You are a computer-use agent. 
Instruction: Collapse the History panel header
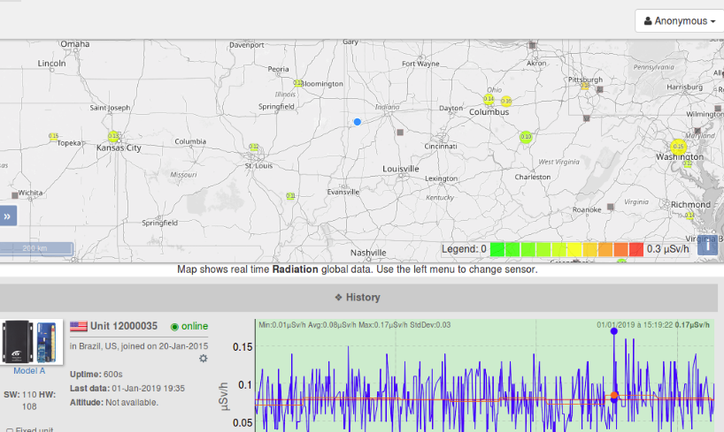tap(358, 298)
